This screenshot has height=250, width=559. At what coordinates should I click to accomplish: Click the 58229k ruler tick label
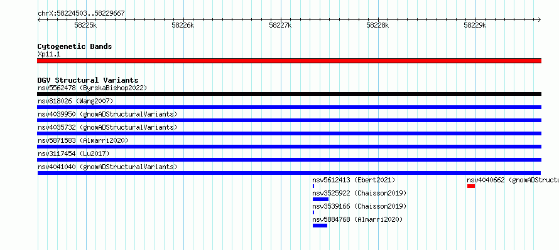(474, 25)
